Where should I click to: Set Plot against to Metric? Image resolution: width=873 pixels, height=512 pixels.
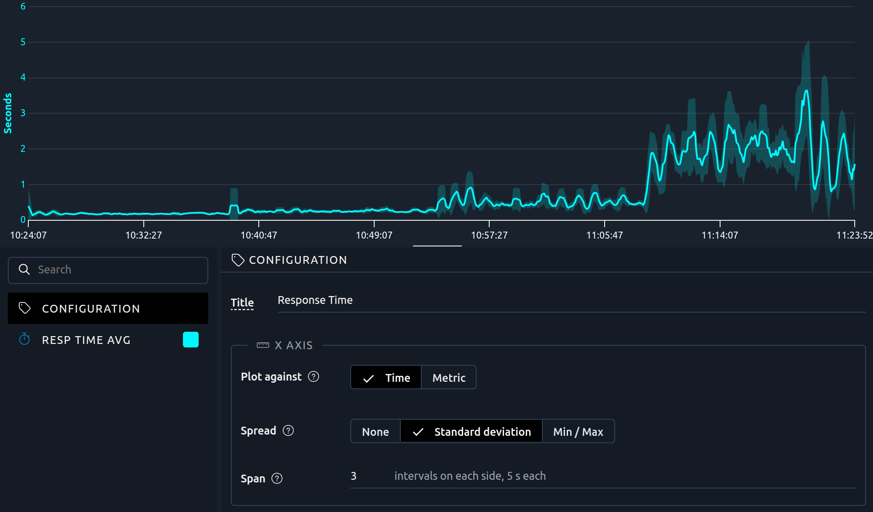449,377
